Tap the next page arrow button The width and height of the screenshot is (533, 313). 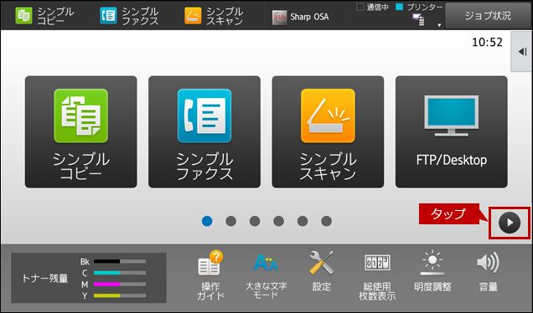(x=510, y=223)
